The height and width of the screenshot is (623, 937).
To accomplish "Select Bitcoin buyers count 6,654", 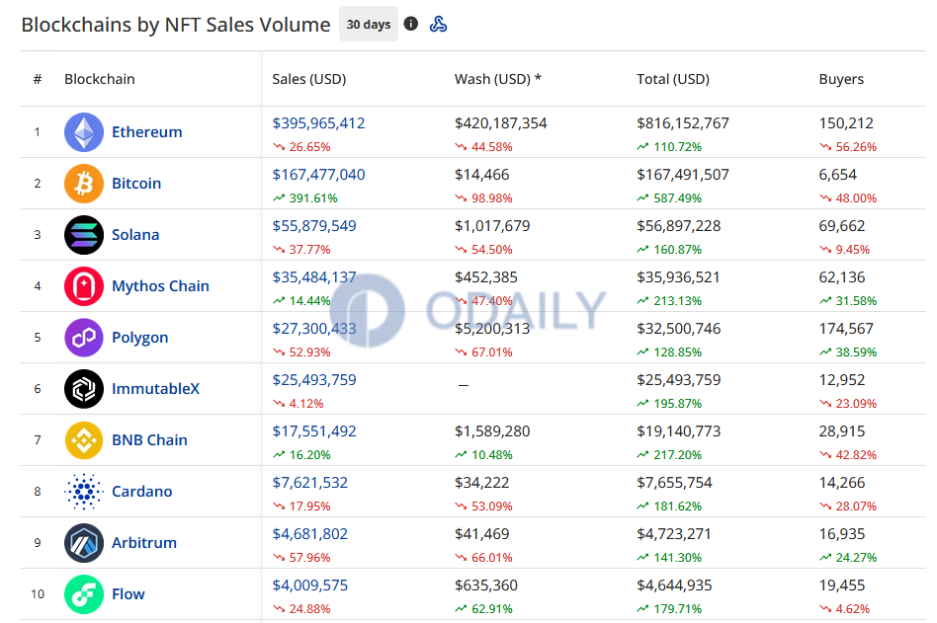I will 838,174.
